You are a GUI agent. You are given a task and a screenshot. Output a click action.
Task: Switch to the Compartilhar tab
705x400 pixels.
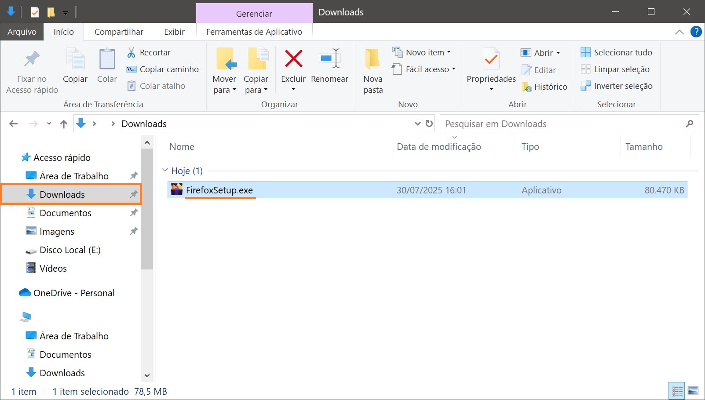(119, 32)
